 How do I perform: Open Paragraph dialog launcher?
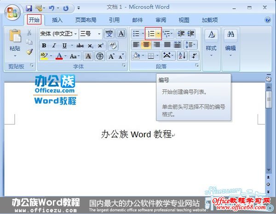197,65
